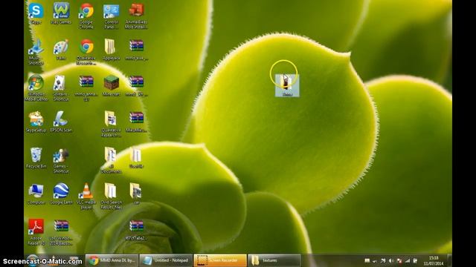Image resolution: width=476 pixels, height=267 pixels.
Task: Select the highlighted file icon mid-desktop
Action: coord(287,85)
